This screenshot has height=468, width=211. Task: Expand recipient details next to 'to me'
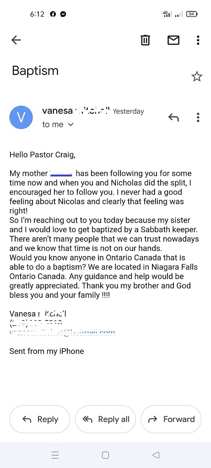tap(71, 125)
